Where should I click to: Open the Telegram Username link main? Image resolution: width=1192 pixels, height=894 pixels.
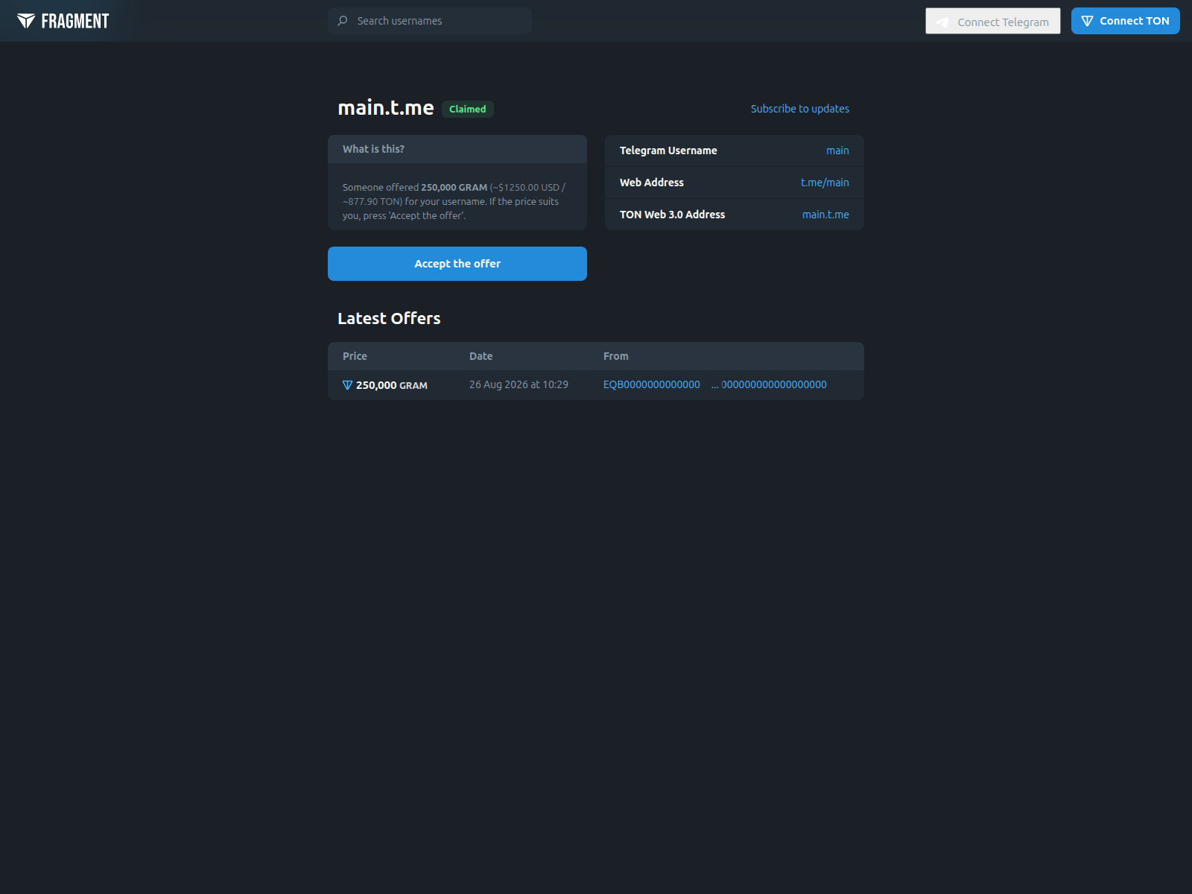pos(837,150)
